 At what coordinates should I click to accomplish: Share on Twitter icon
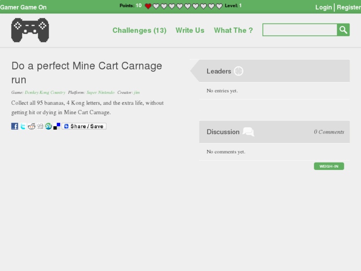click(23, 126)
